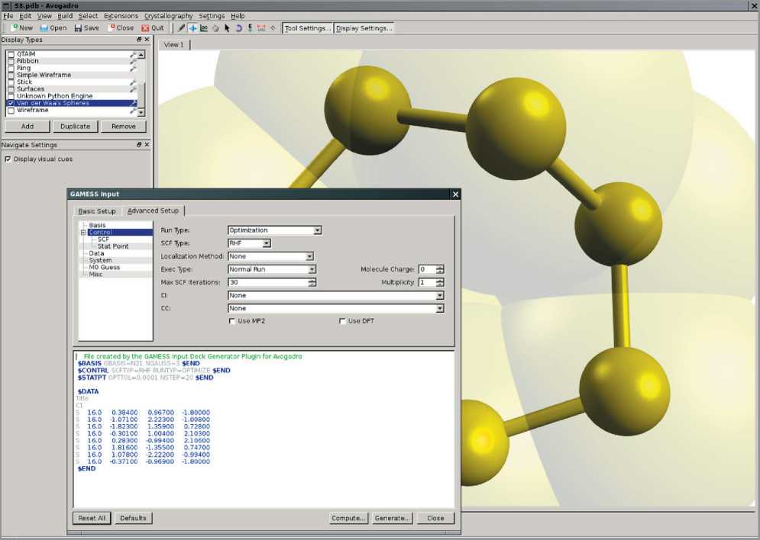Click the Open file toolbar icon

tap(53, 28)
